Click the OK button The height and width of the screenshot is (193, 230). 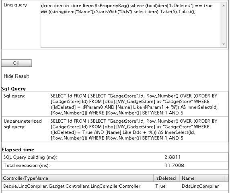point(16,63)
